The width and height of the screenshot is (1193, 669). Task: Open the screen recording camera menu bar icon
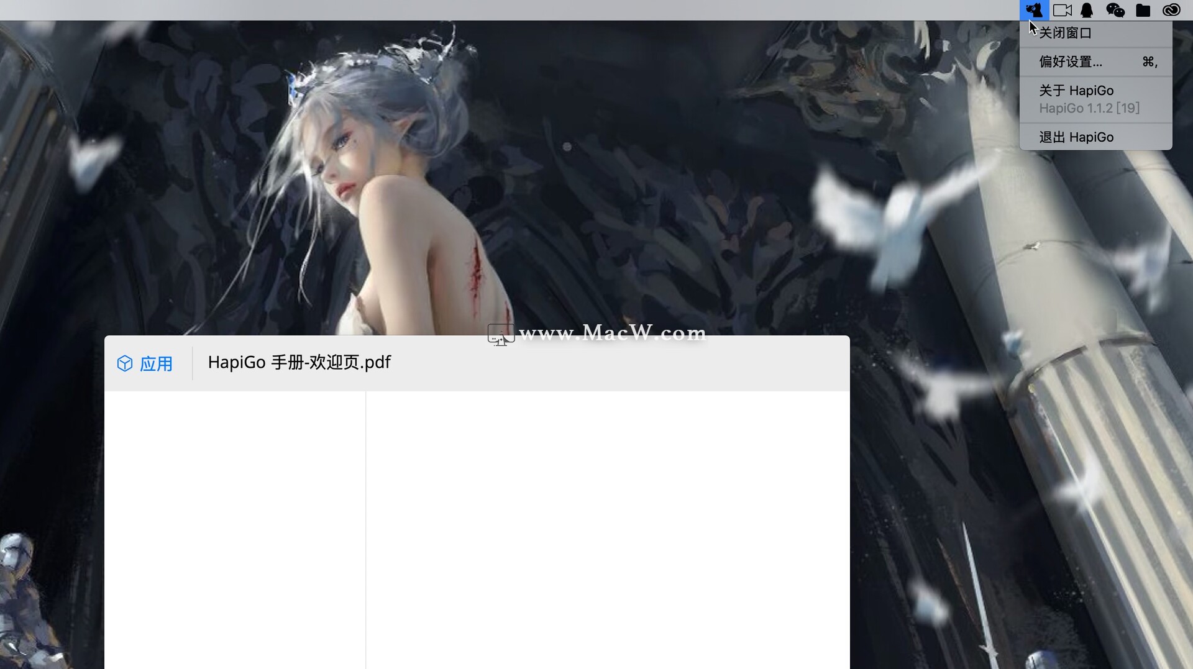1063,10
